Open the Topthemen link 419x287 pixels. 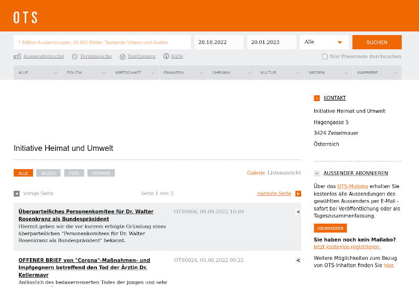click(141, 57)
